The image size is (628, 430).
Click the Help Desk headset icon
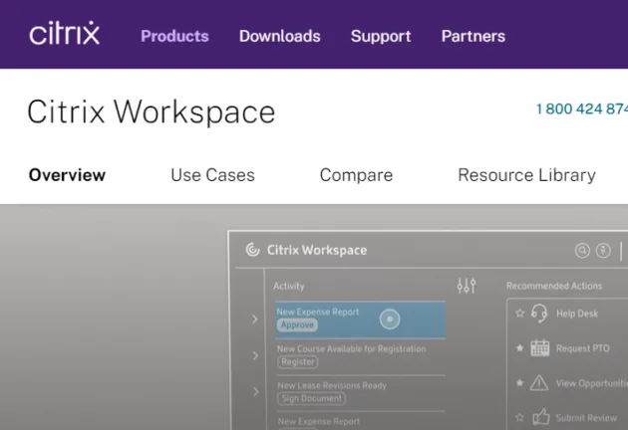tap(539, 314)
